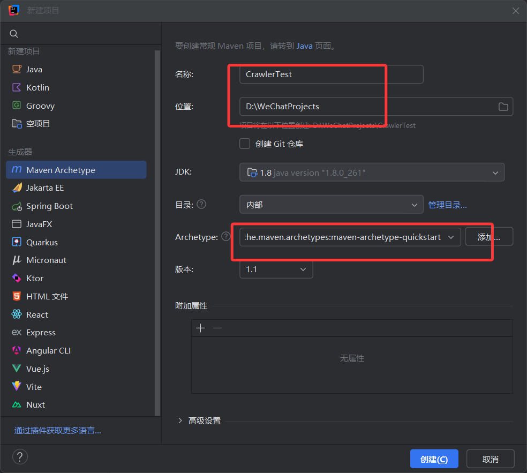Close the 新建项目 dialog
The image size is (527, 473).
tap(516, 11)
